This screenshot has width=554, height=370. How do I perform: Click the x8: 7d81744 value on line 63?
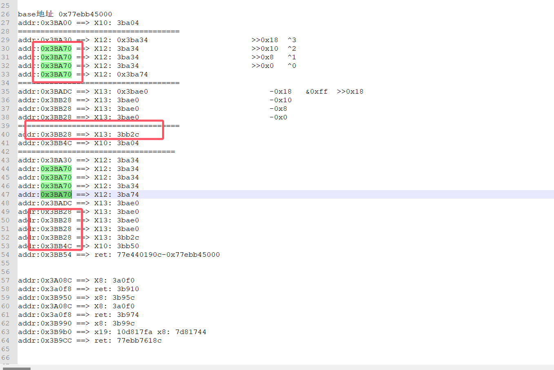(x=182, y=332)
